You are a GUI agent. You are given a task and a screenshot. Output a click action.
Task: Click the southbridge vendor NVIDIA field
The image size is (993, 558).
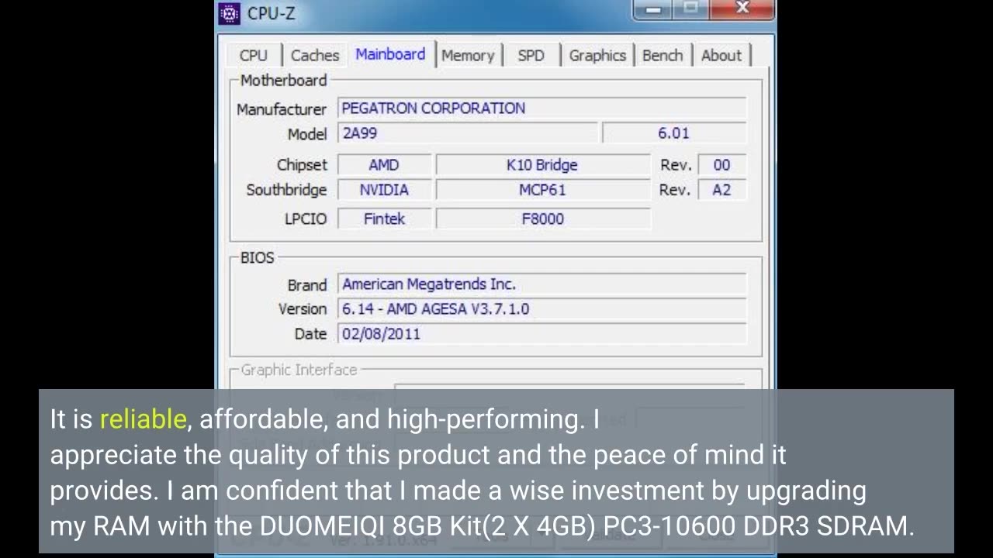pos(384,190)
